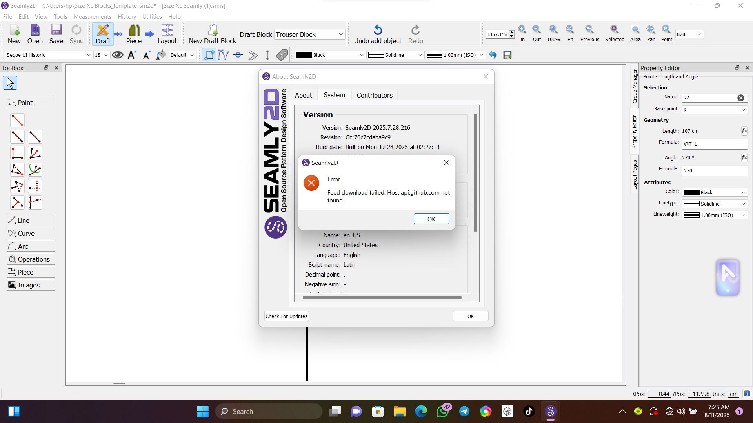
Task: Open Group Manager side tab
Action: [x=635, y=86]
